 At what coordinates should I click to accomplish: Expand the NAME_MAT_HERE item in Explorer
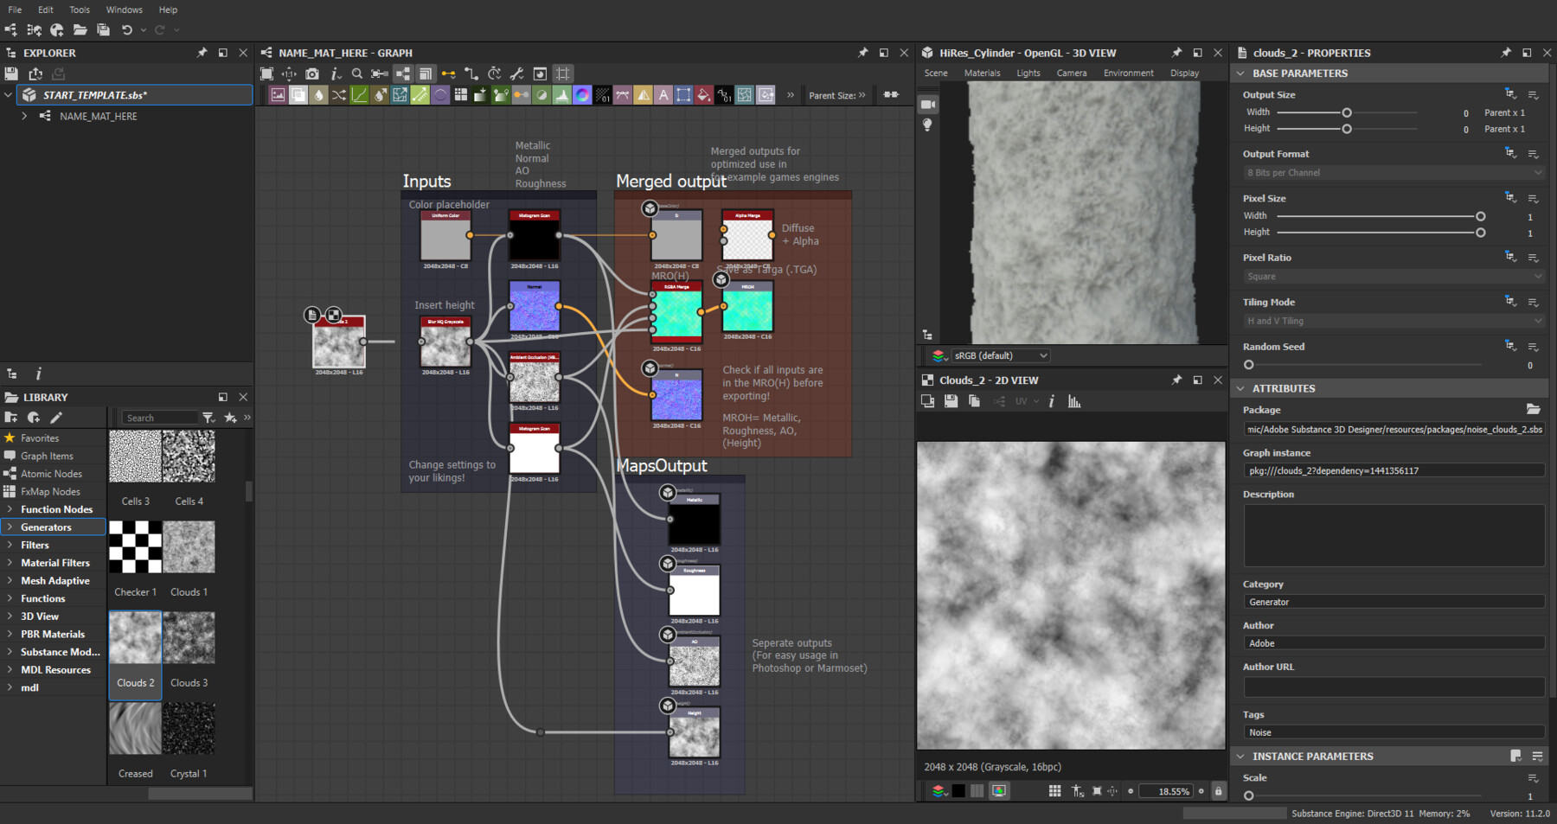coord(24,115)
